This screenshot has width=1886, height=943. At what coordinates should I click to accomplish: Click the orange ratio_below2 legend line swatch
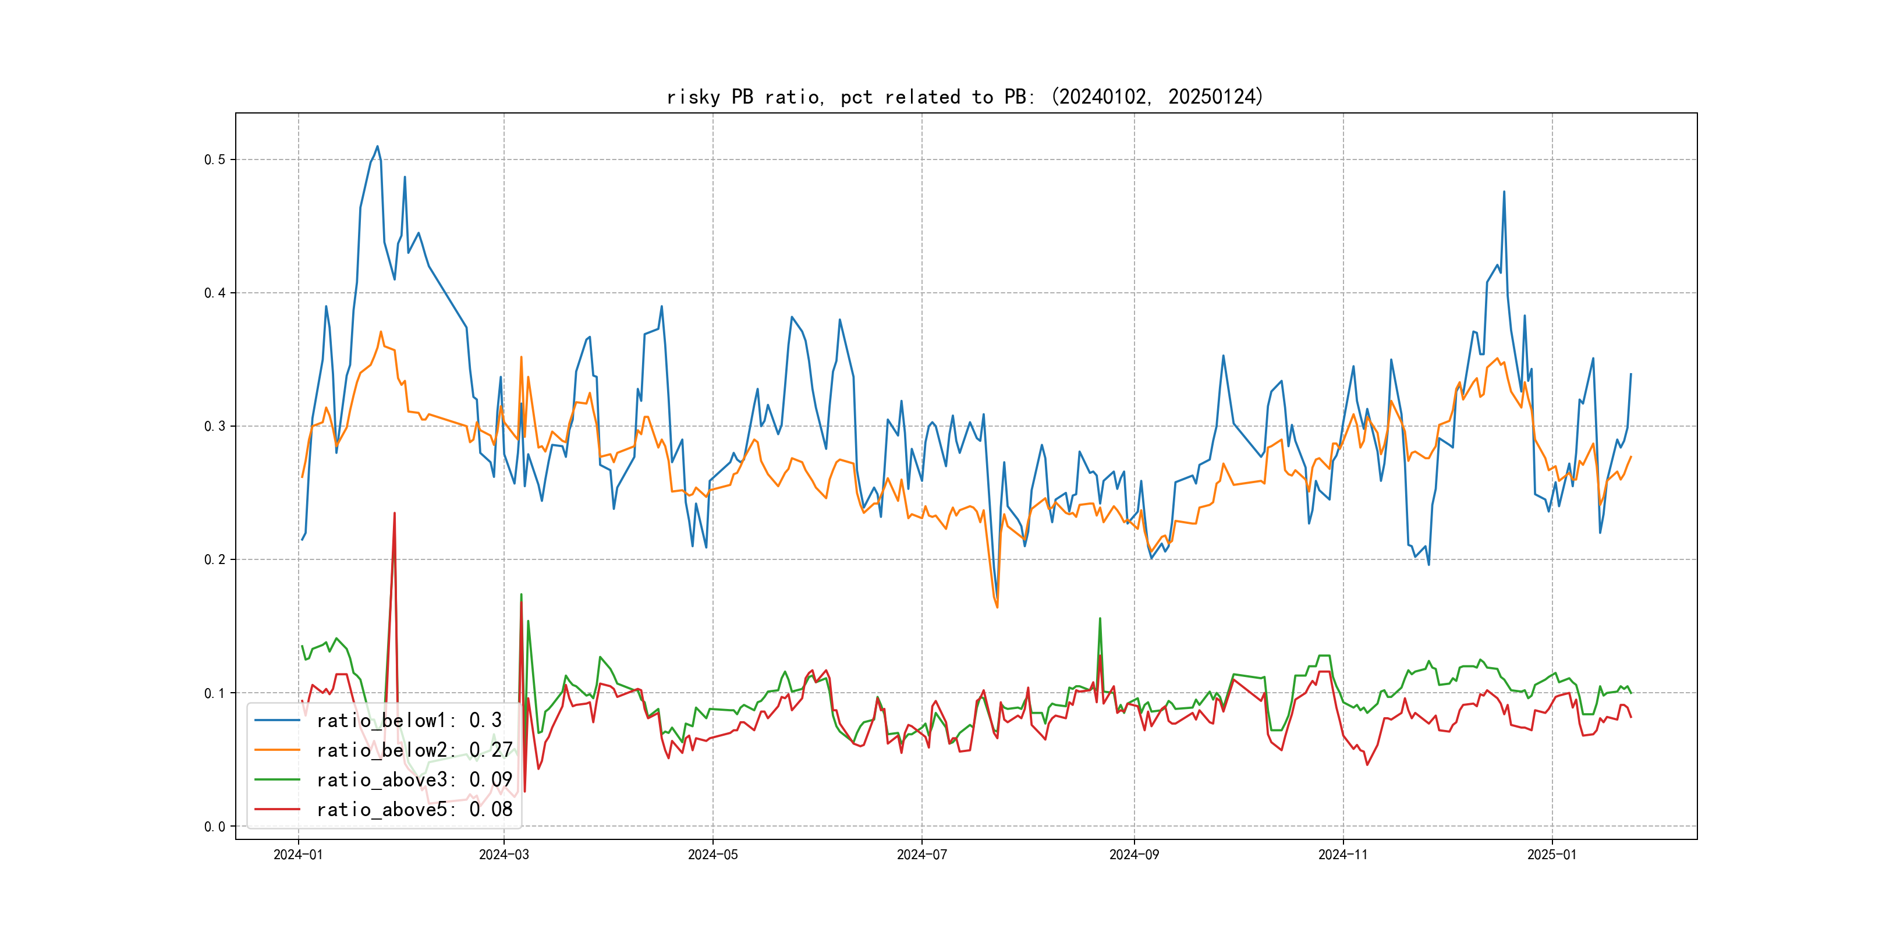pyautogui.click(x=276, y=750)
